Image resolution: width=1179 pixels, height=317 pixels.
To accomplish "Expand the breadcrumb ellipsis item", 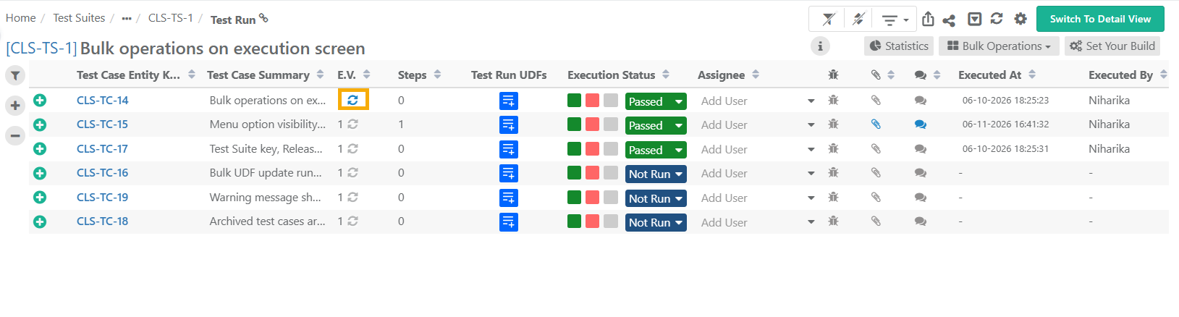I will coord(127,19).
